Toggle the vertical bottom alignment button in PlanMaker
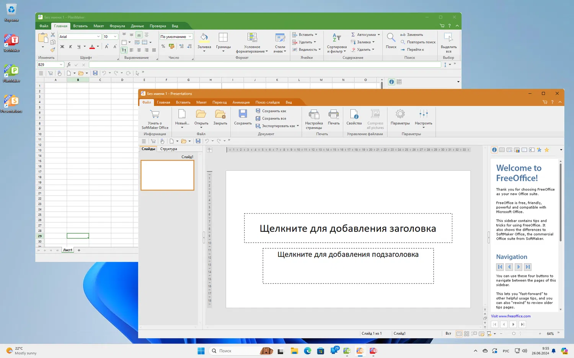574x358 pixels. [139, 35]
